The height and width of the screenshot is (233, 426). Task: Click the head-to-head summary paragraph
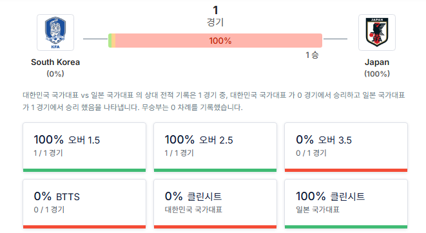click(x=214, y=101)
